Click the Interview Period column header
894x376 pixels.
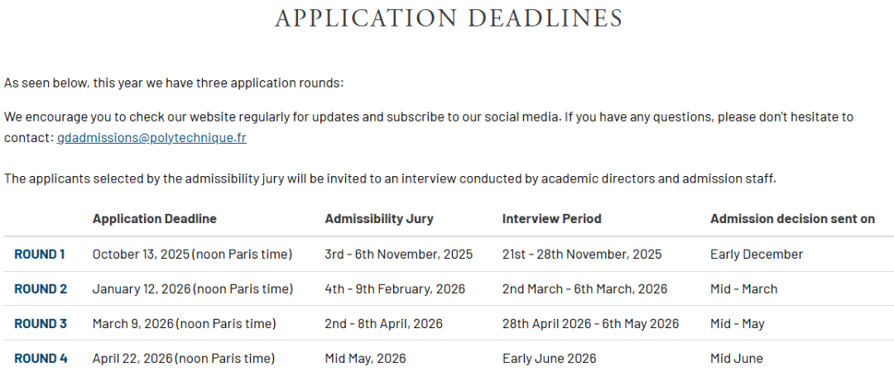[551, 219]
